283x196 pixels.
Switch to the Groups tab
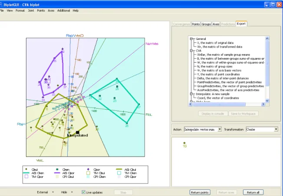click(206, 24)
